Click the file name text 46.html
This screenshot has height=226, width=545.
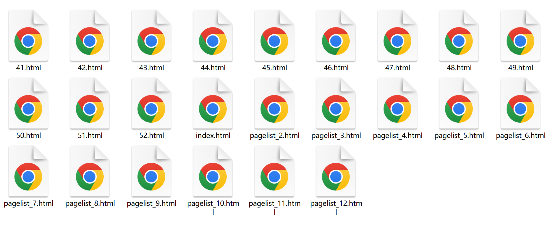[336, 68]
